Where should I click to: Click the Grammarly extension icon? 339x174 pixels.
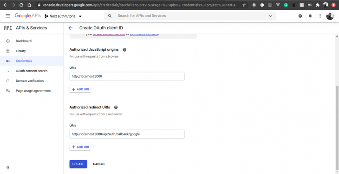[x=286, y=5]
